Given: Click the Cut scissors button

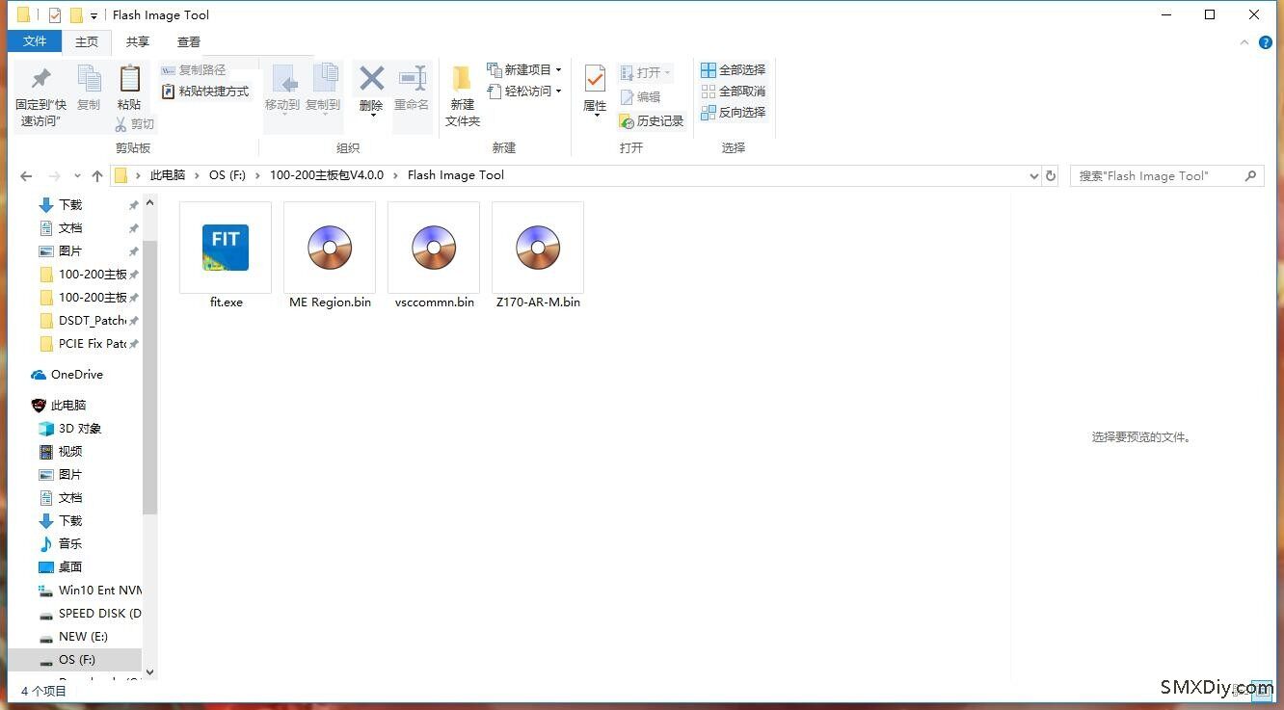Looking at the screenshot, I should pos(134,124).
